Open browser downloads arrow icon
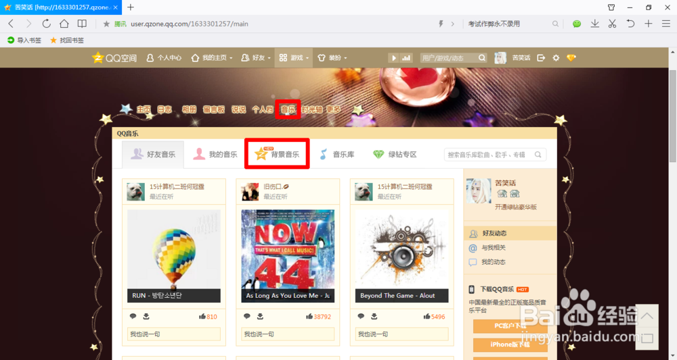 (x=595, y=24)
